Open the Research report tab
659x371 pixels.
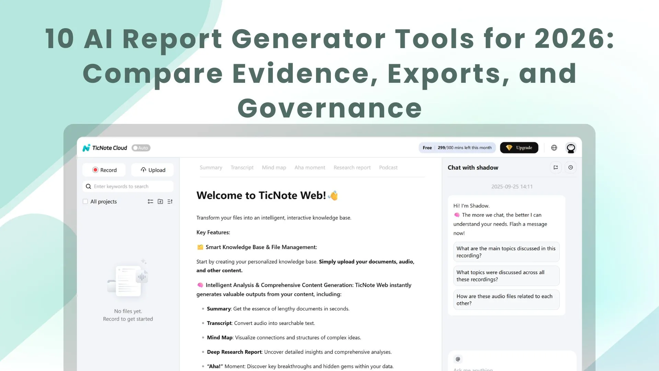coord(352,168)
